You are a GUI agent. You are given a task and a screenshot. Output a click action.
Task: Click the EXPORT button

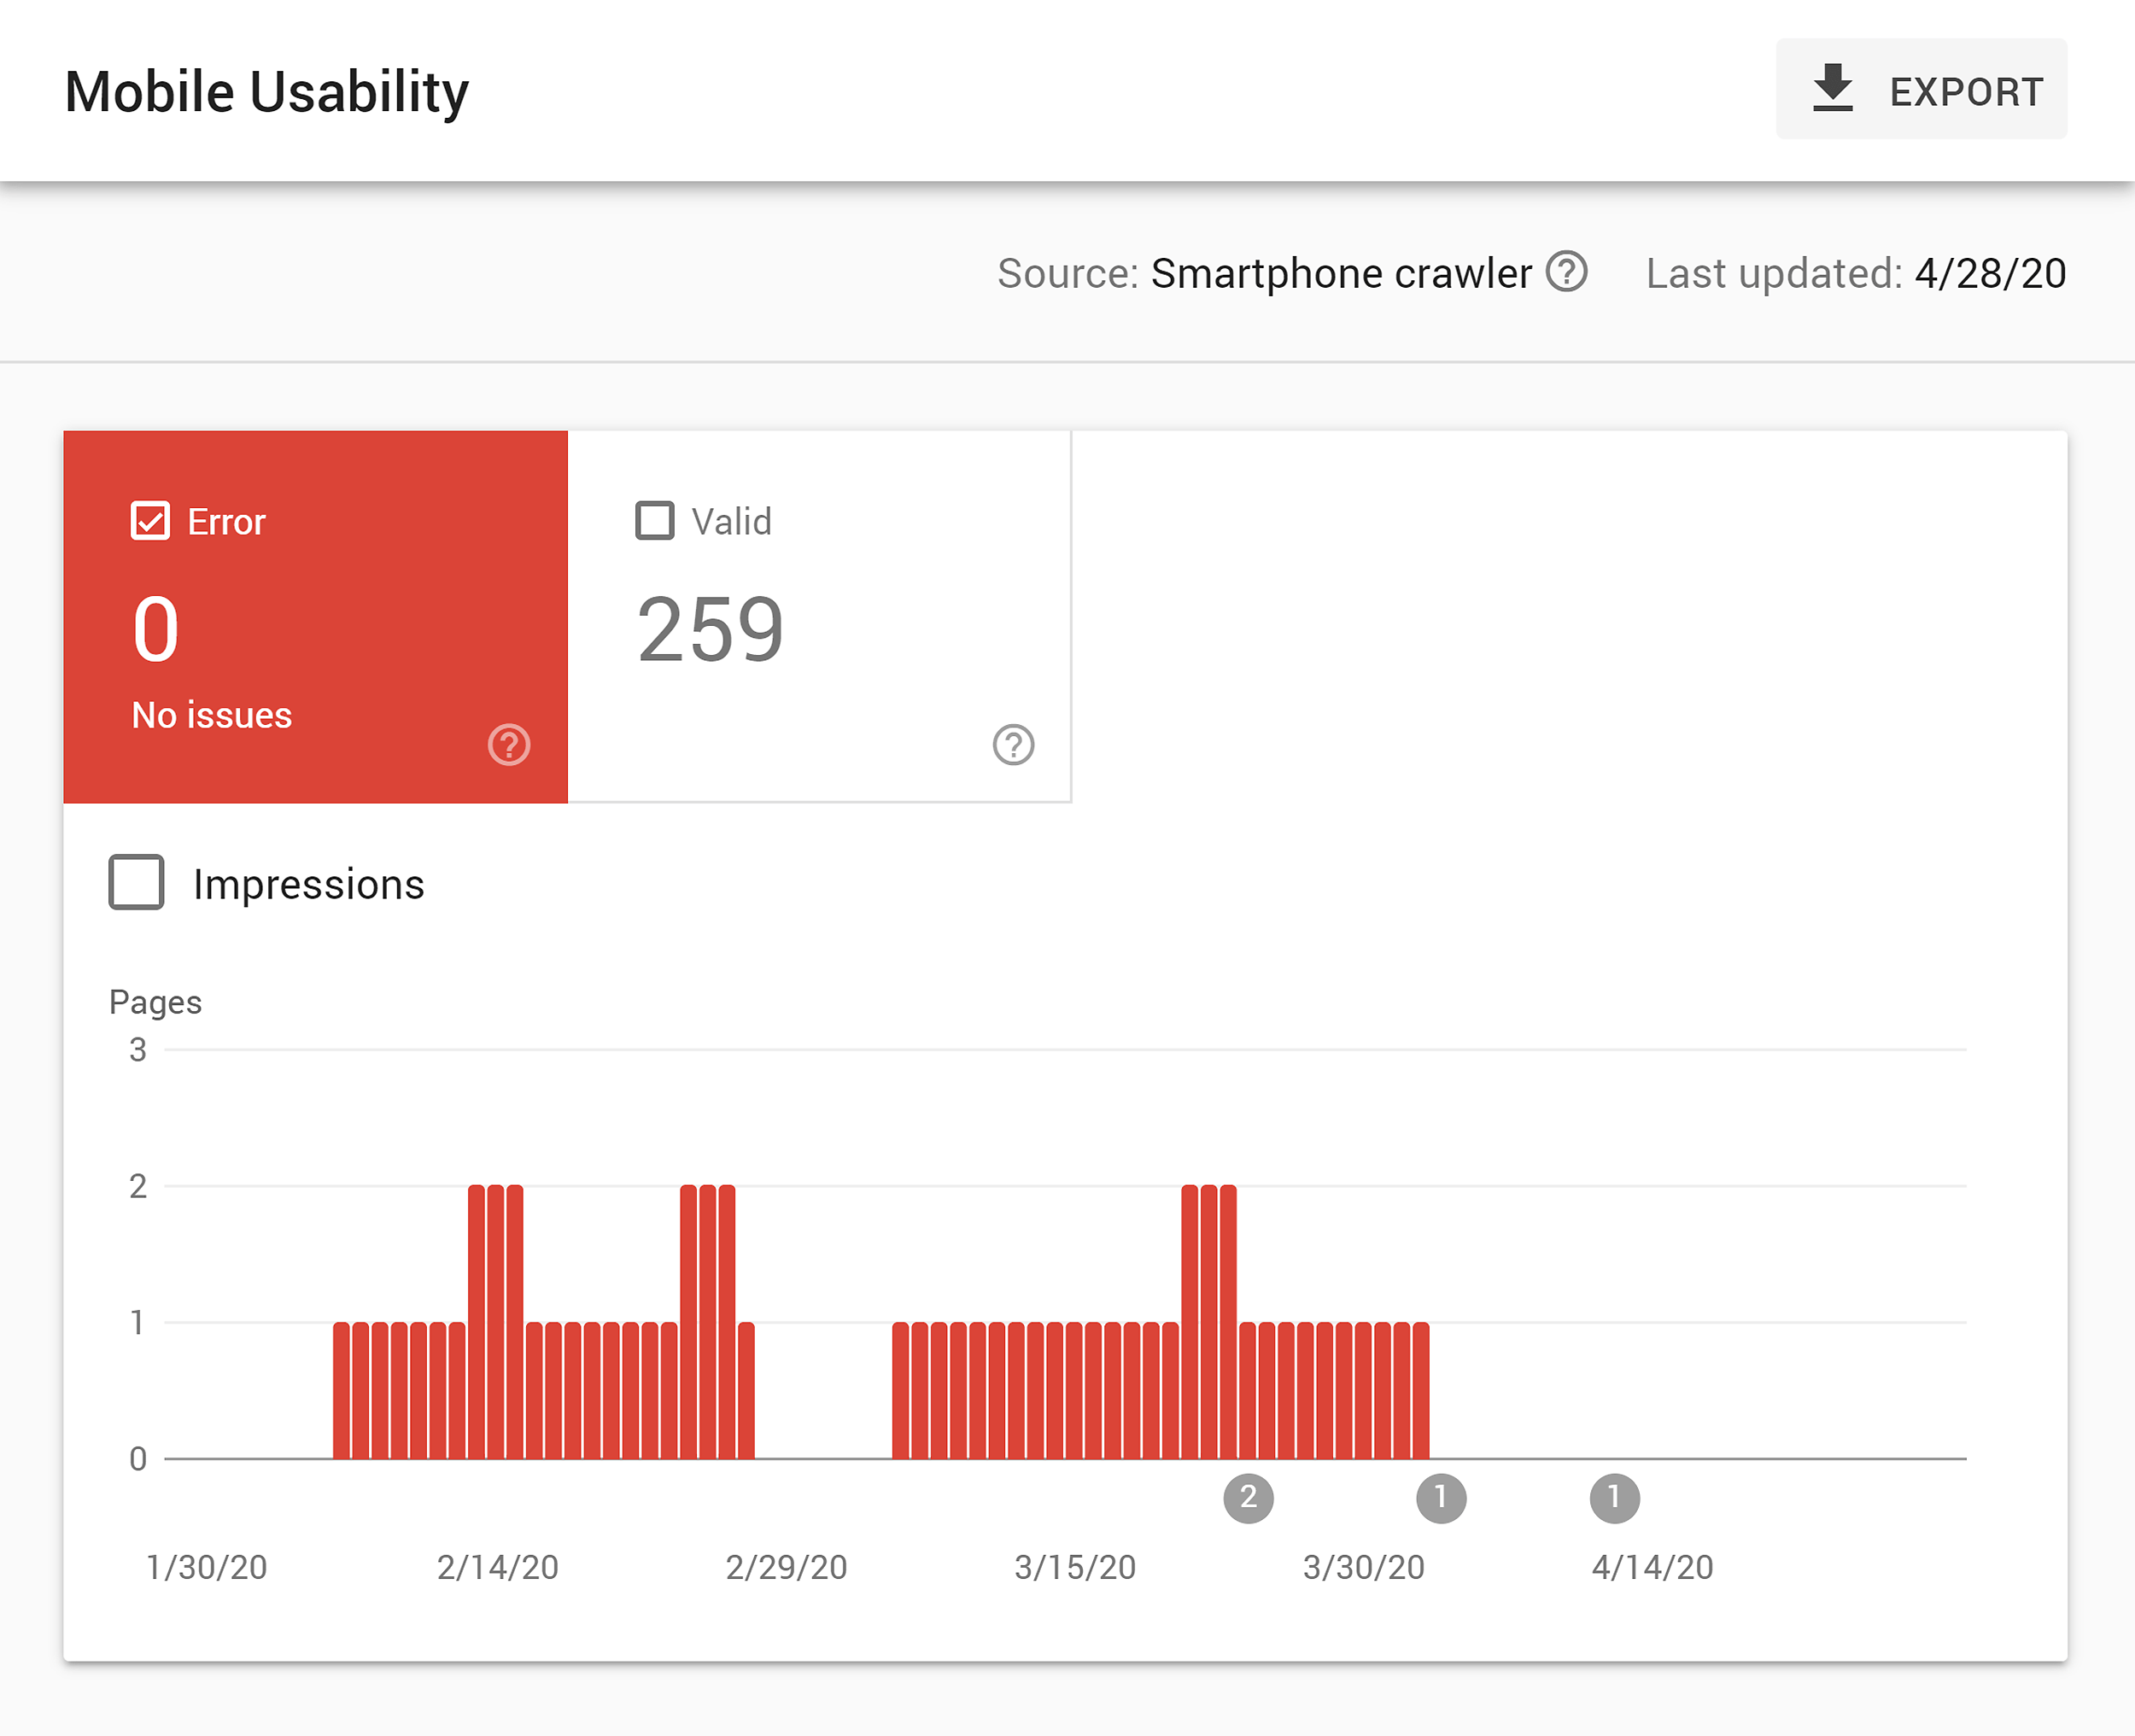click(1920, 90)
